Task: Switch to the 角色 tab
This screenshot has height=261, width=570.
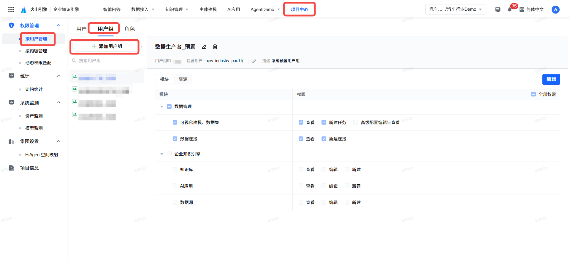Action: point(129,29)
